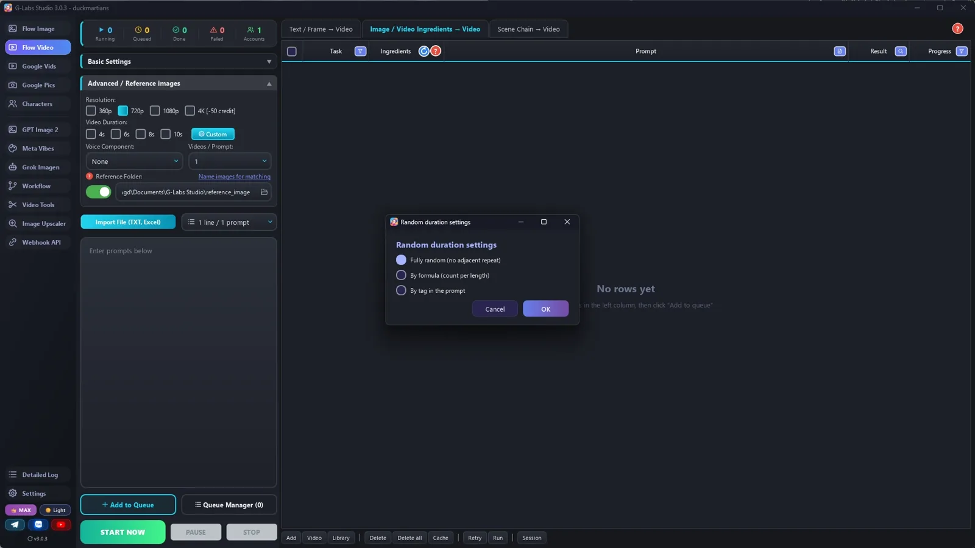
Task: Toggle the Reference Folder switch off
Action: click(x=99, y=192)
